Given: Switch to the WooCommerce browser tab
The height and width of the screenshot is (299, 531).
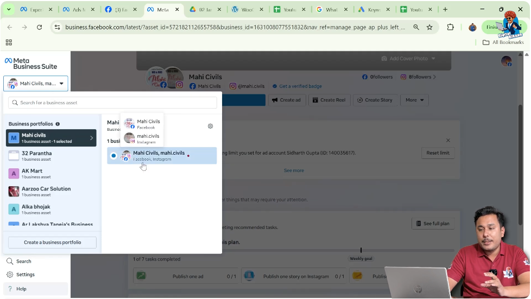Looking at the screenshot, I should coord(247,9).
